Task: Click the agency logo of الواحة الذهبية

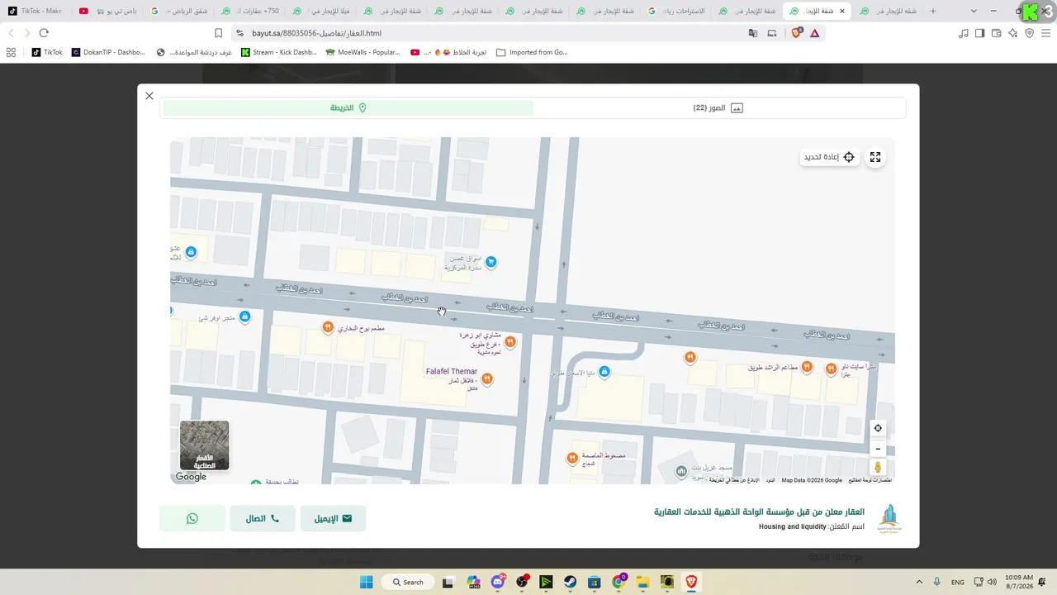Action: point(889,518)
